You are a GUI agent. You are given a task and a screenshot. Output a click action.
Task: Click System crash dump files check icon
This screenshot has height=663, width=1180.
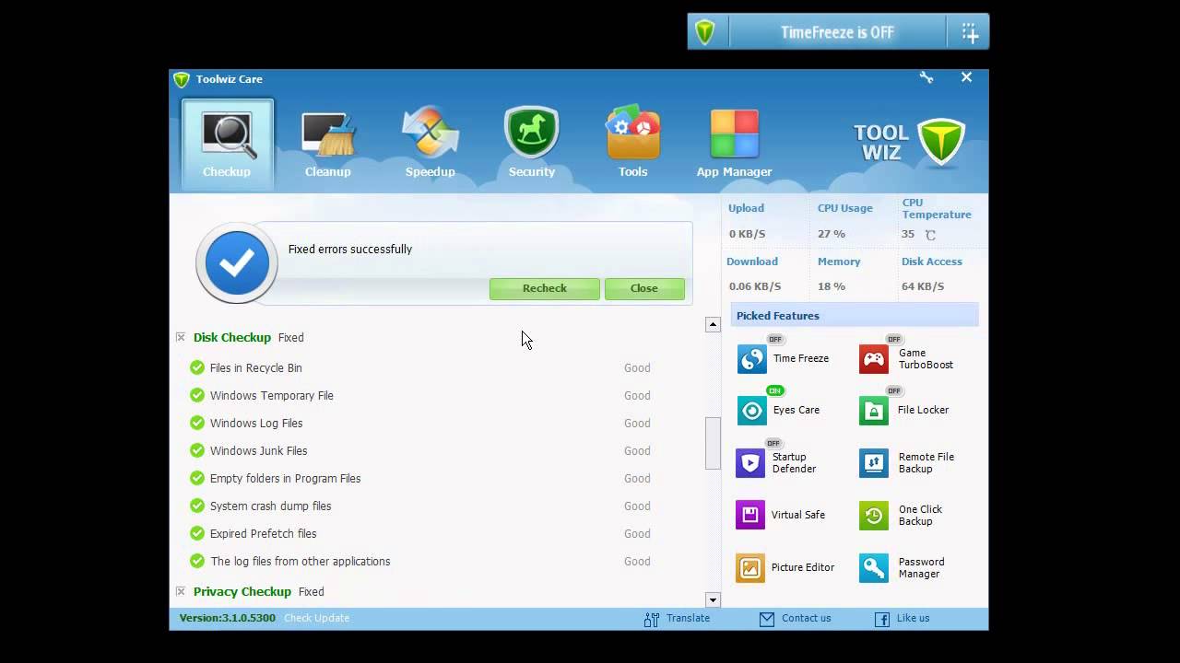coord(196,506)
